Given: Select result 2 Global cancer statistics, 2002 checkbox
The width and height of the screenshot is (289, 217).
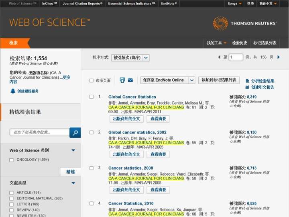Looking at the screenshot, I should (92, 132).
